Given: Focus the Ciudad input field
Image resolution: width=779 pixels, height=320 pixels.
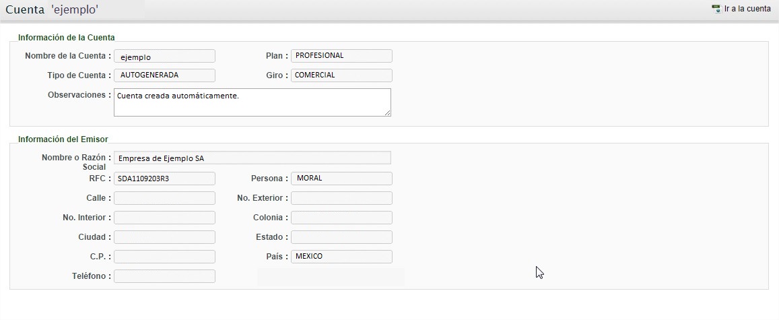Looking at the screenshot, I should [164, 237].
